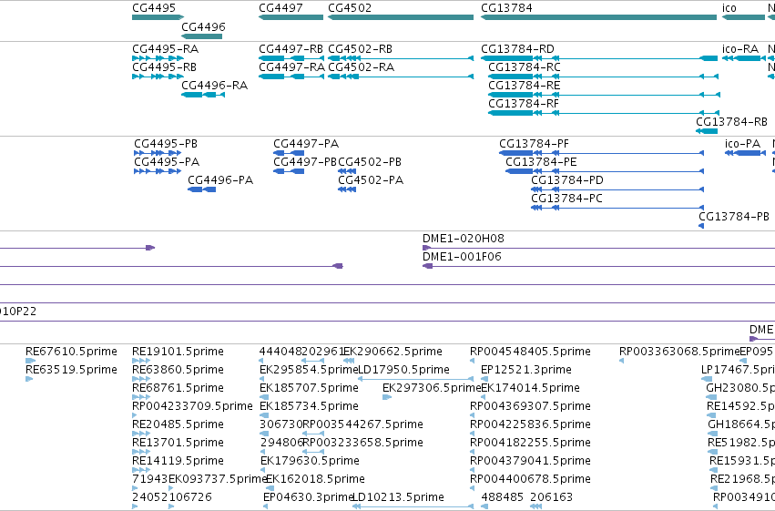Click EST RP003363068.5prime label

point(679,352)
